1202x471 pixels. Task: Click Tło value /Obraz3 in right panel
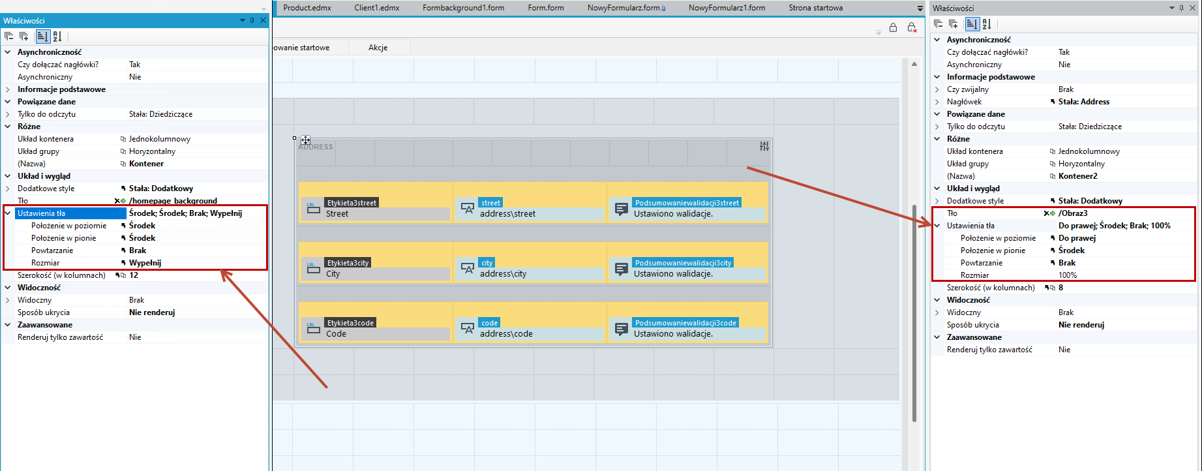tap(1073, 213)
